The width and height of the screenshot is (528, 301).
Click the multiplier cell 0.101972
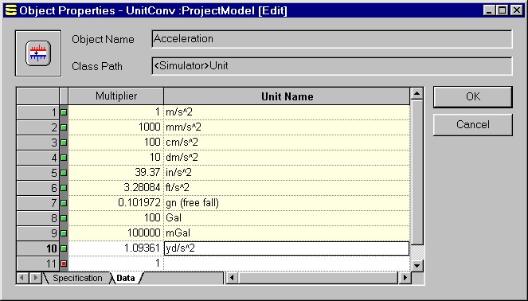(116, 203)
